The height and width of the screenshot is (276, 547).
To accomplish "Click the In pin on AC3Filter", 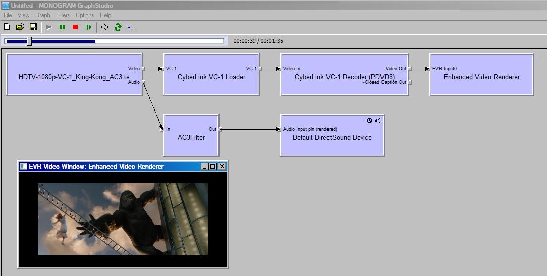I will point(162,130).
